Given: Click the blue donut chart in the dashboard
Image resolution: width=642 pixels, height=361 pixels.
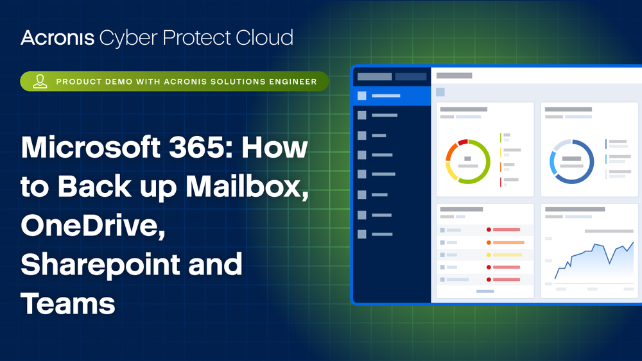Looking at the screenshot, I should point(571,162).
